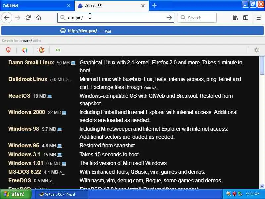Open the MS-DOS 6.22 link
The width and height of the screenshot is (265, 199).
click(25, 172)
